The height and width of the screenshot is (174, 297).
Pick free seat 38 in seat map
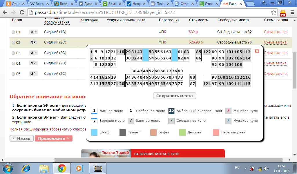[134, 71]
